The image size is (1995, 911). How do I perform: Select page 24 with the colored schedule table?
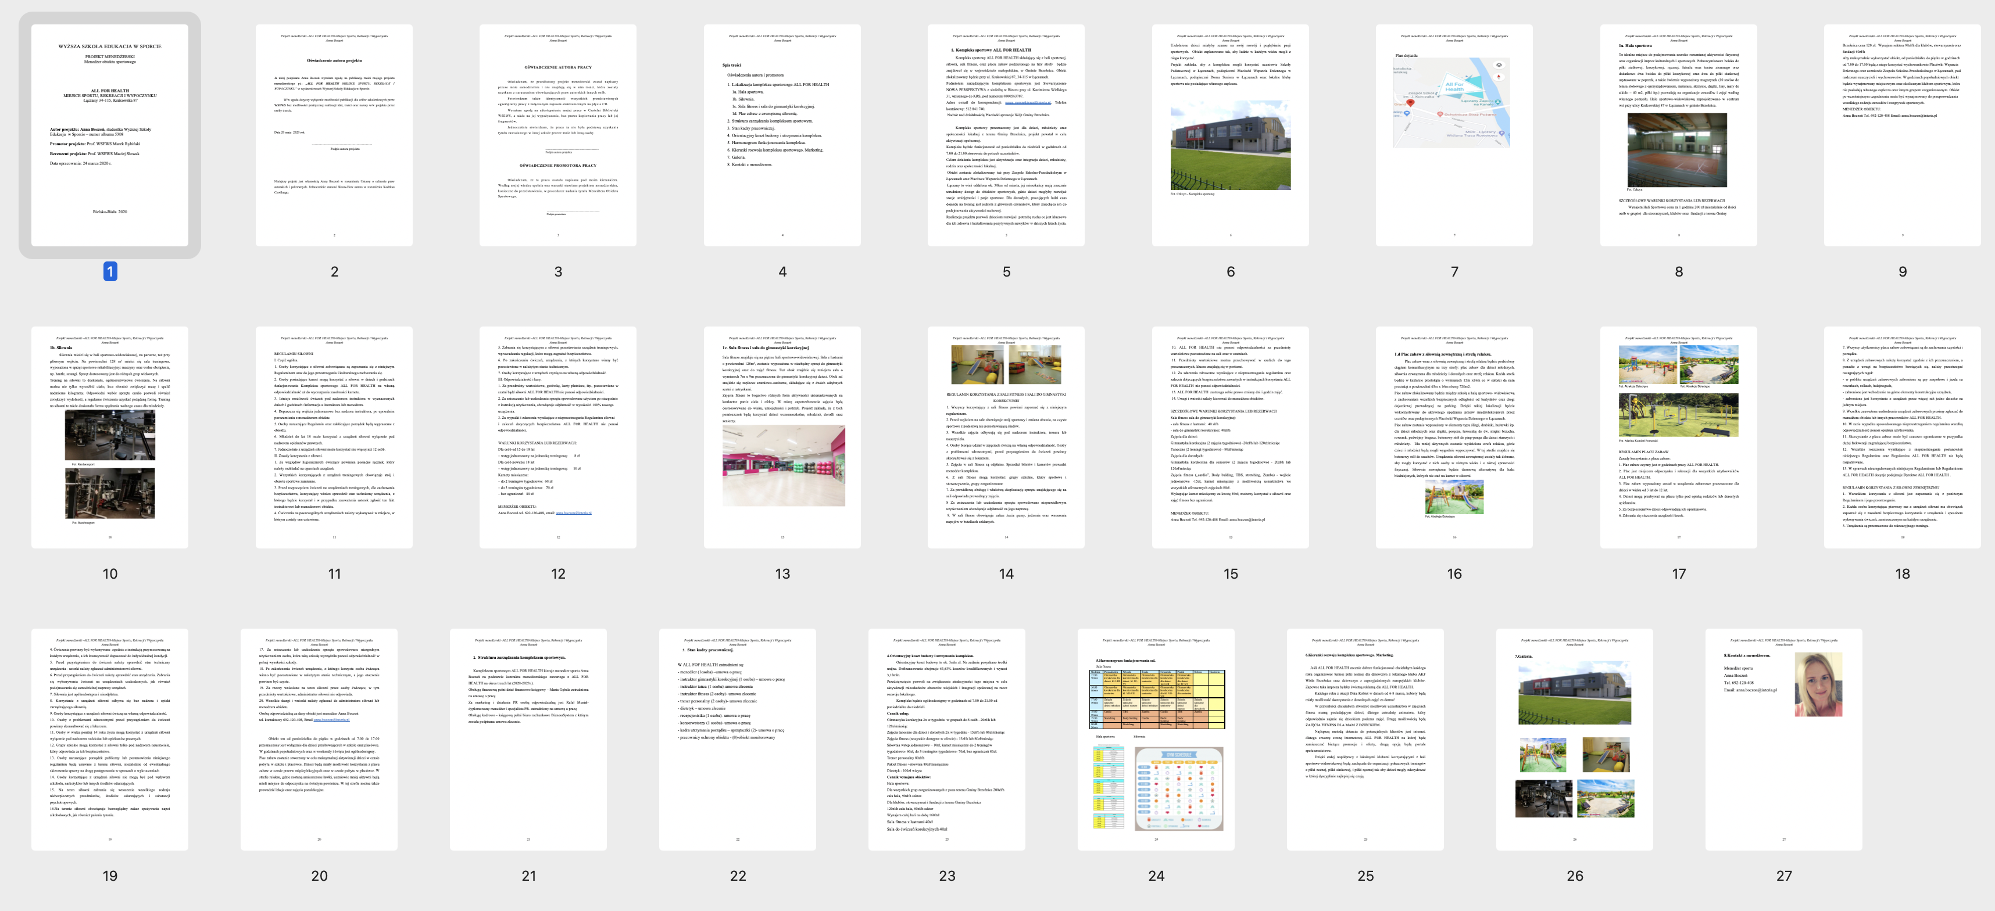[1156, 739]
